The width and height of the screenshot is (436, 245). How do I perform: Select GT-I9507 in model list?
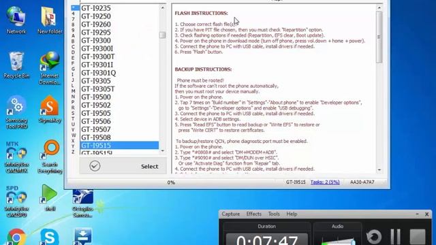pos(119,129)
